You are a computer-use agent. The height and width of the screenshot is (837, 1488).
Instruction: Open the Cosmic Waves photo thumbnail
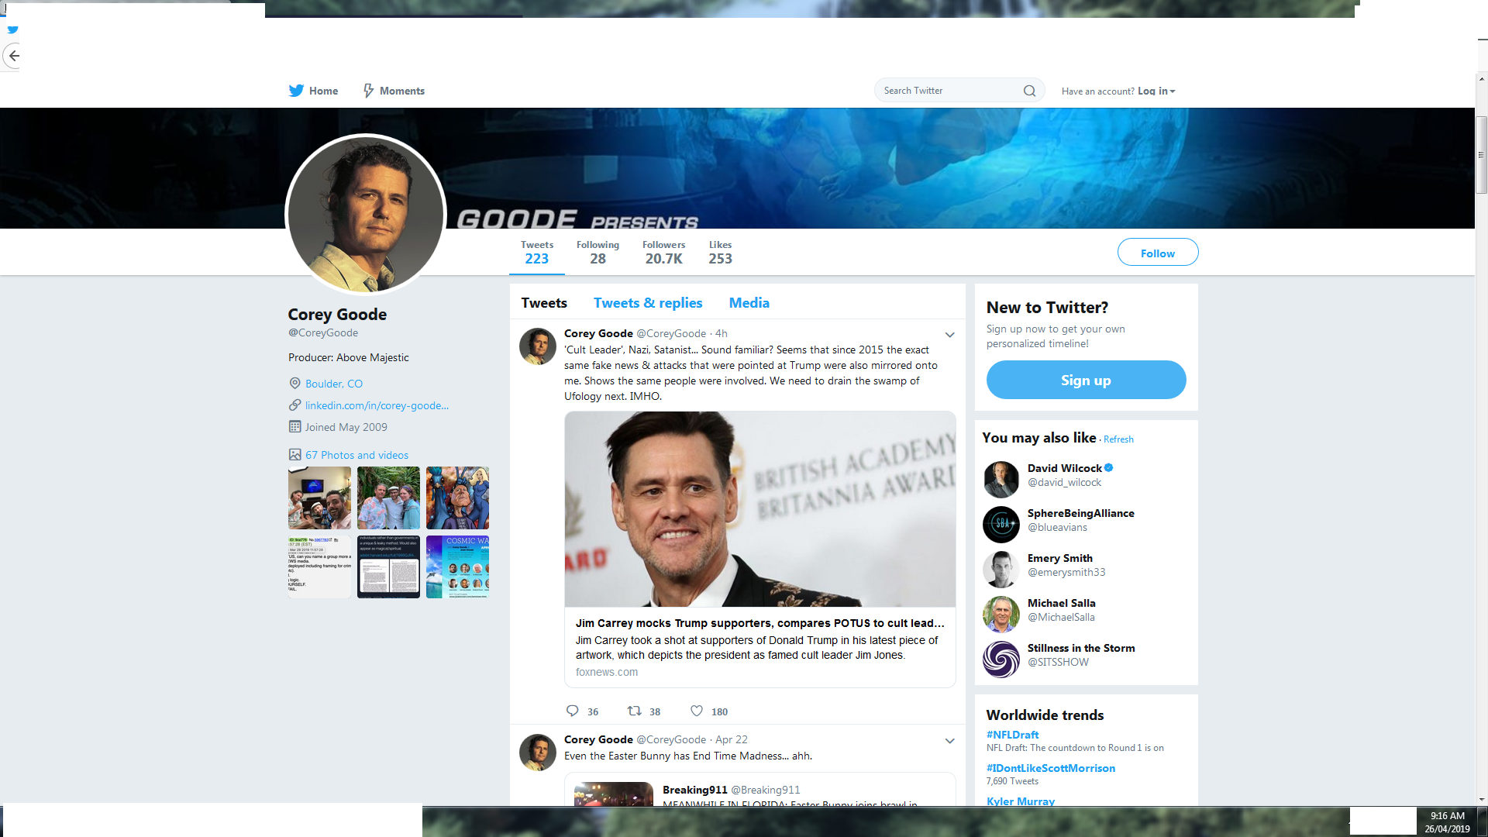457,567
